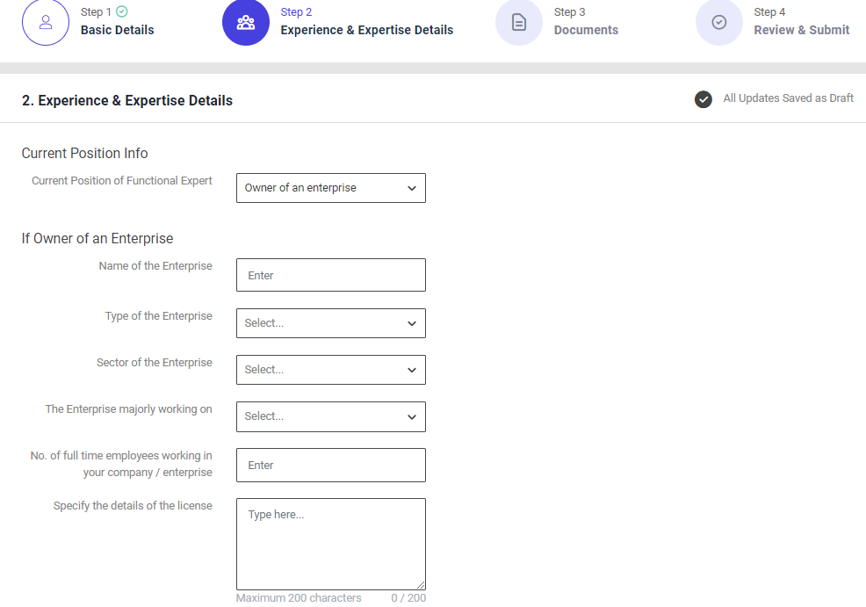866x607 pixels.
Task: Switch to the Documents step
Action: (586, 30)
